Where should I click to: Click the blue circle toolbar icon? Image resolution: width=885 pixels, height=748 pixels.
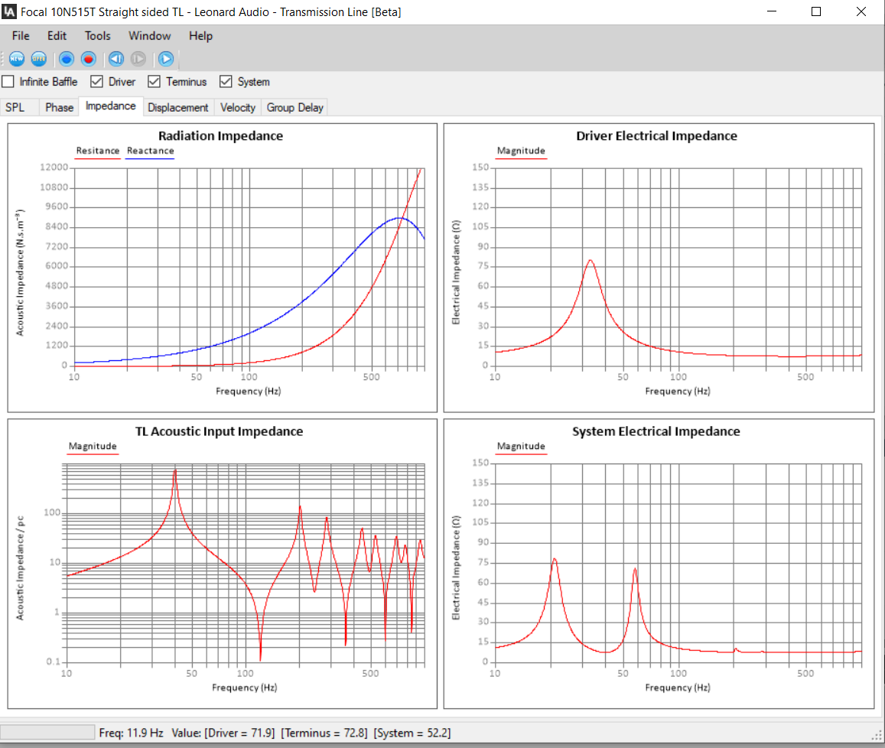pos(67,59)
